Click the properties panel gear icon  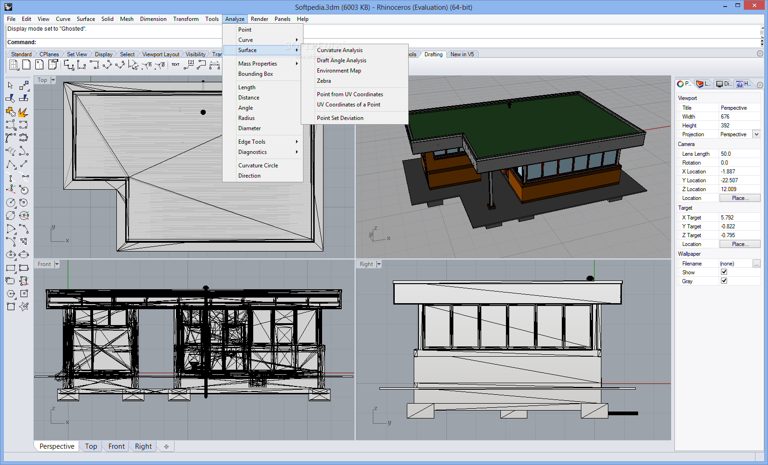pyautogui.click(x=760, y=85)
